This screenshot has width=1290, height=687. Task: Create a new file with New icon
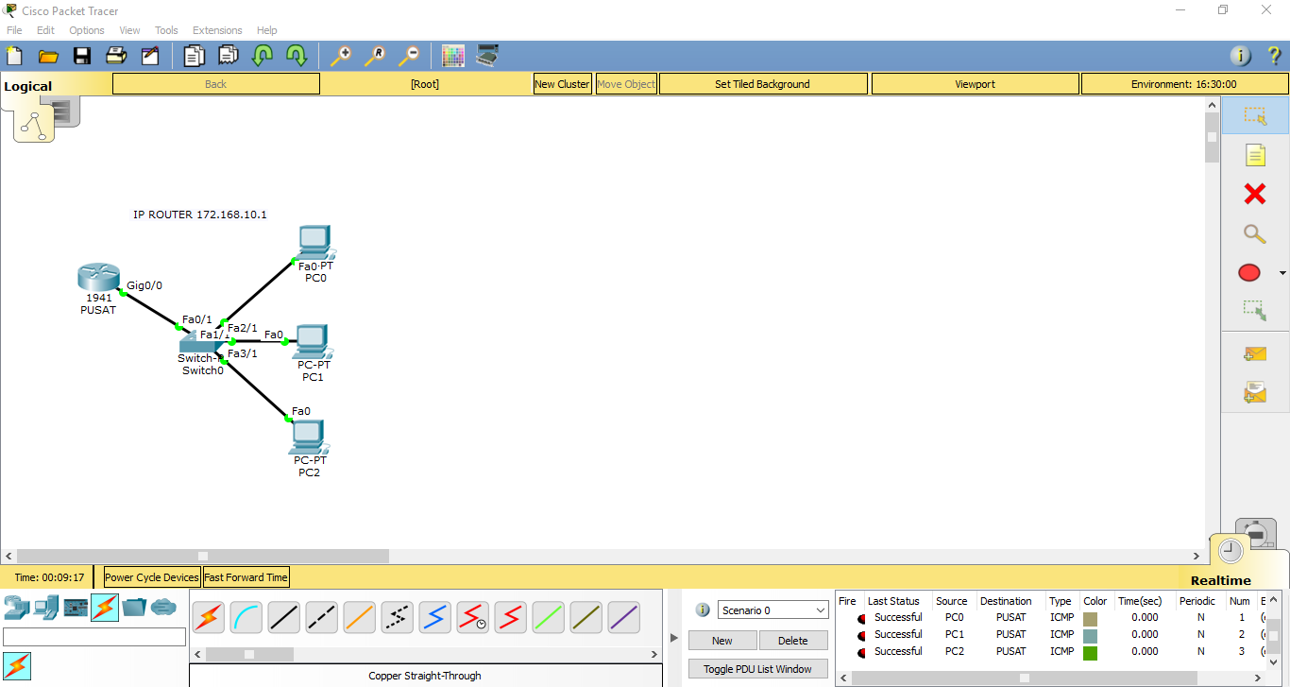(14, 56)
